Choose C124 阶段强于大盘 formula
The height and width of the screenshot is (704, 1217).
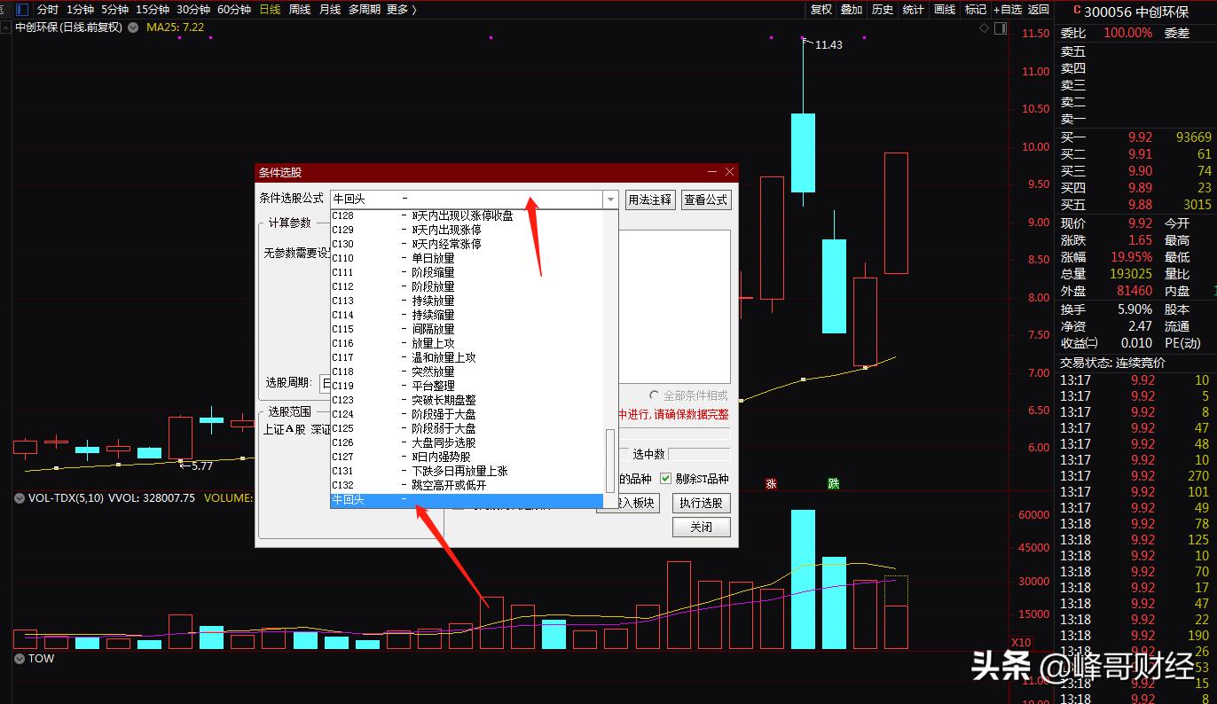click(467, 414)
